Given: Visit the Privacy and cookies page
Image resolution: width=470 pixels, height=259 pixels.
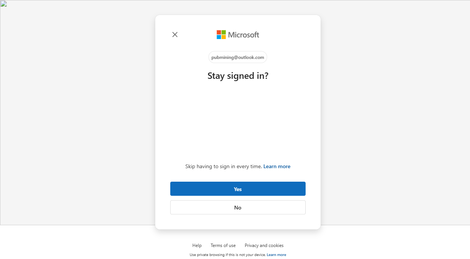Looking at the screenshot, I should 264,245.
